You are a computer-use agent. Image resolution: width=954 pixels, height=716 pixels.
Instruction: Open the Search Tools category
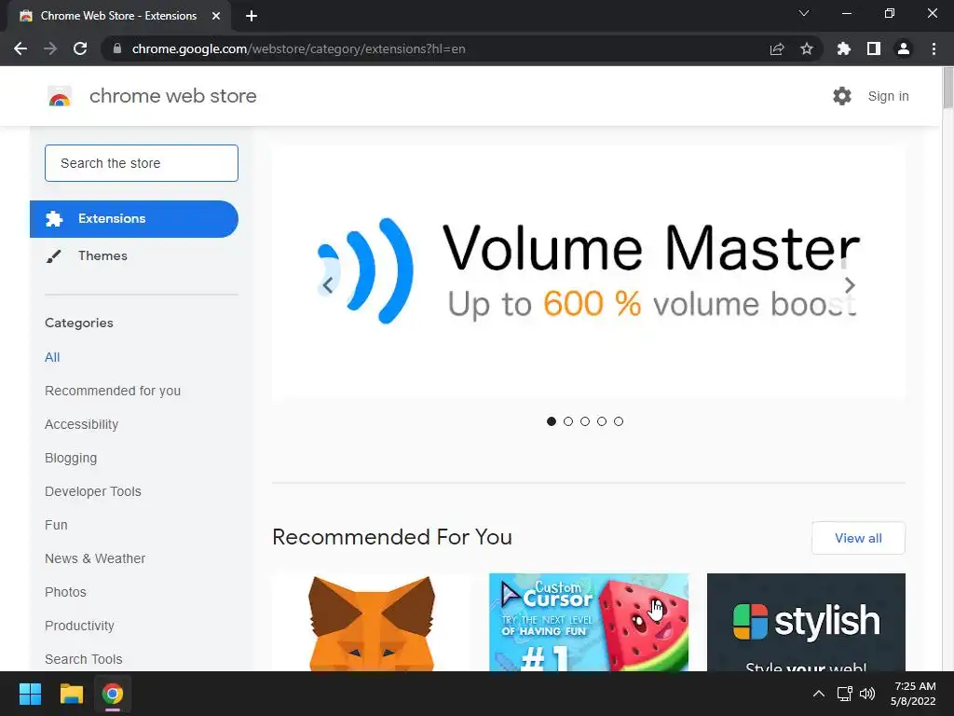pyautogui.click(x=83, y=659)
